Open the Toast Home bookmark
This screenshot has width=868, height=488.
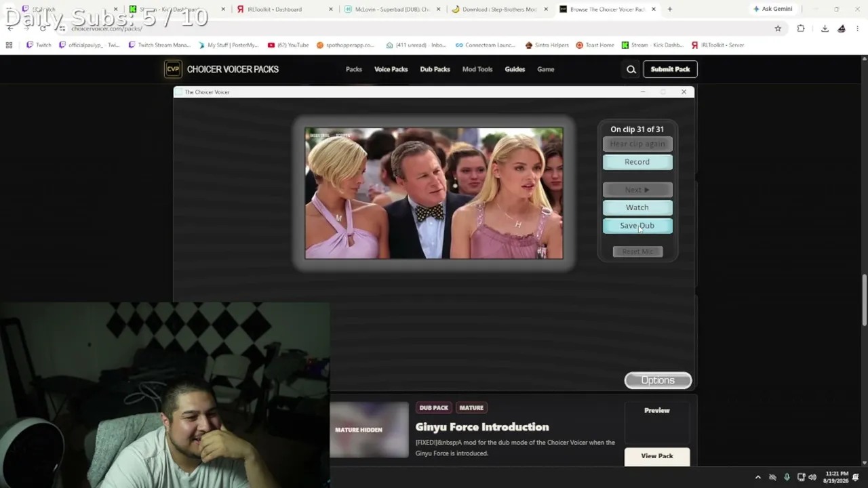click(x=595, y=45)
